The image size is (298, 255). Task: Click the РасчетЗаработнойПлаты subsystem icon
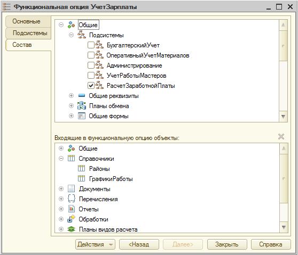pyautogui.click(x=99, y=85)
